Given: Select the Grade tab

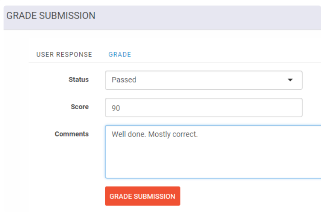Looking at the screenshot, I should pyautogui.click(x=120, y=54).
